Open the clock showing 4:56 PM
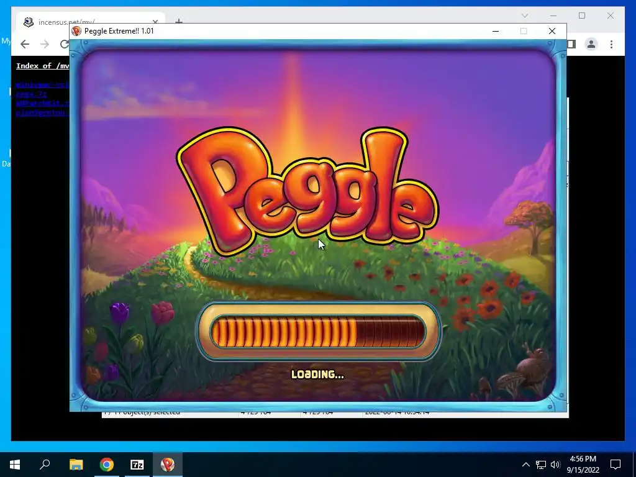 [x=583, y=465]
